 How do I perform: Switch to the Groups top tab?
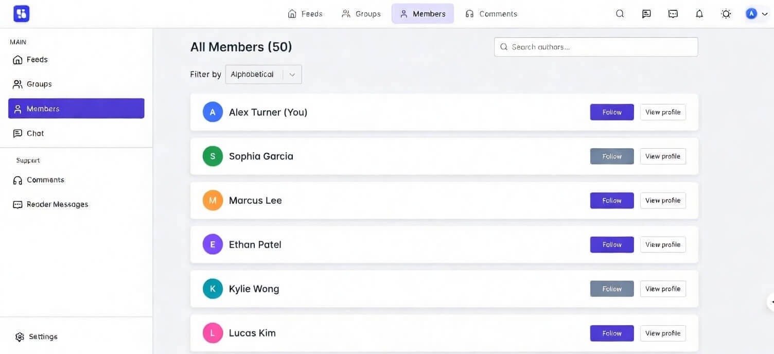361,14
